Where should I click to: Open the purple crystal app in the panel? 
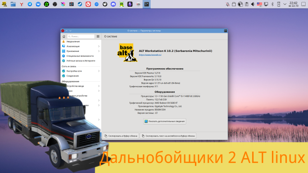pos(130,4)
